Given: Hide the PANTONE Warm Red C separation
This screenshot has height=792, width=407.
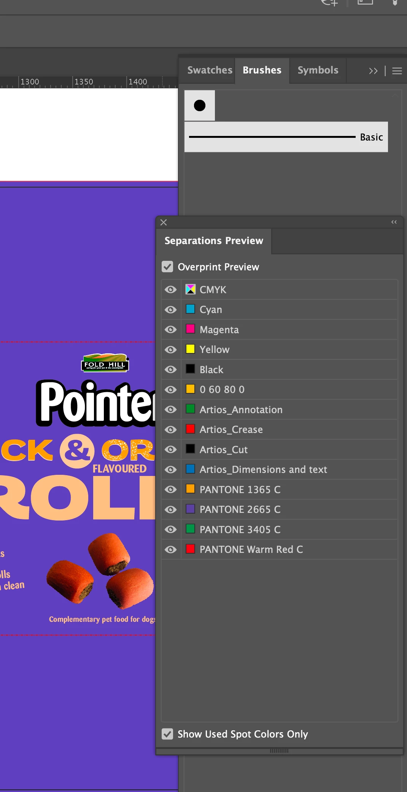Looking at the screenshot, I should tap(171, 549).
